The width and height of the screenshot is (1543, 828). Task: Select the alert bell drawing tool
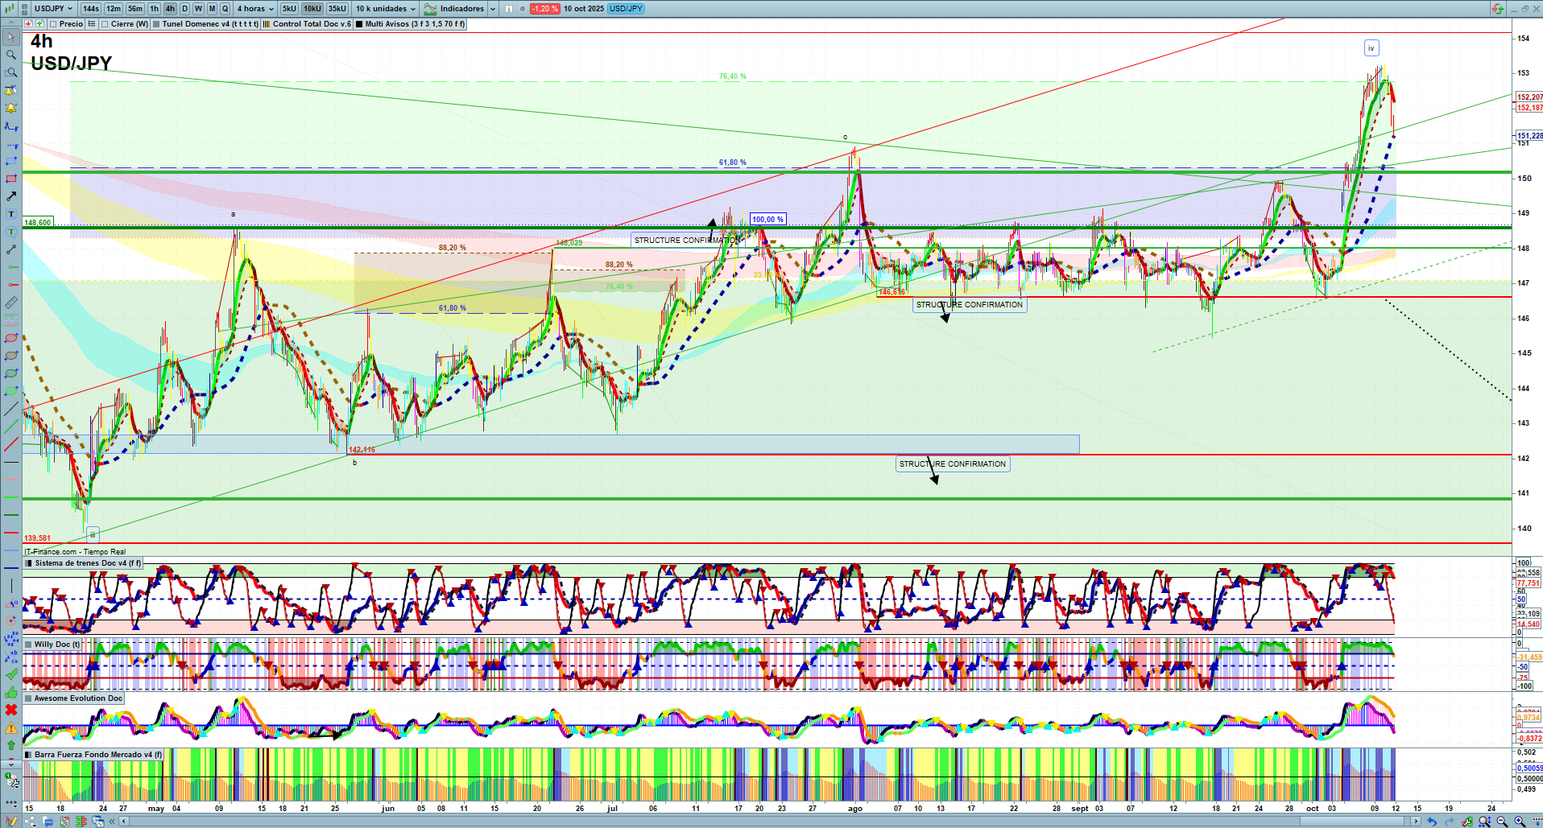[11, 108]
